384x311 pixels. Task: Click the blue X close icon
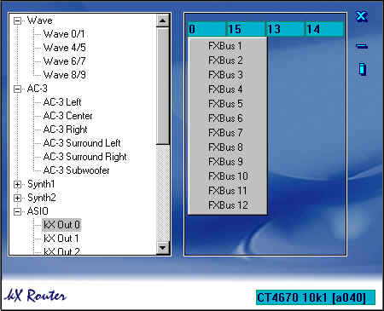362,16
